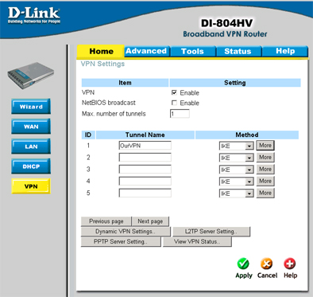The width and height of the screenshot is (313, 297).
Task: Click View VPN Status button
Action: pyautogui.click(x=197, y=242)
